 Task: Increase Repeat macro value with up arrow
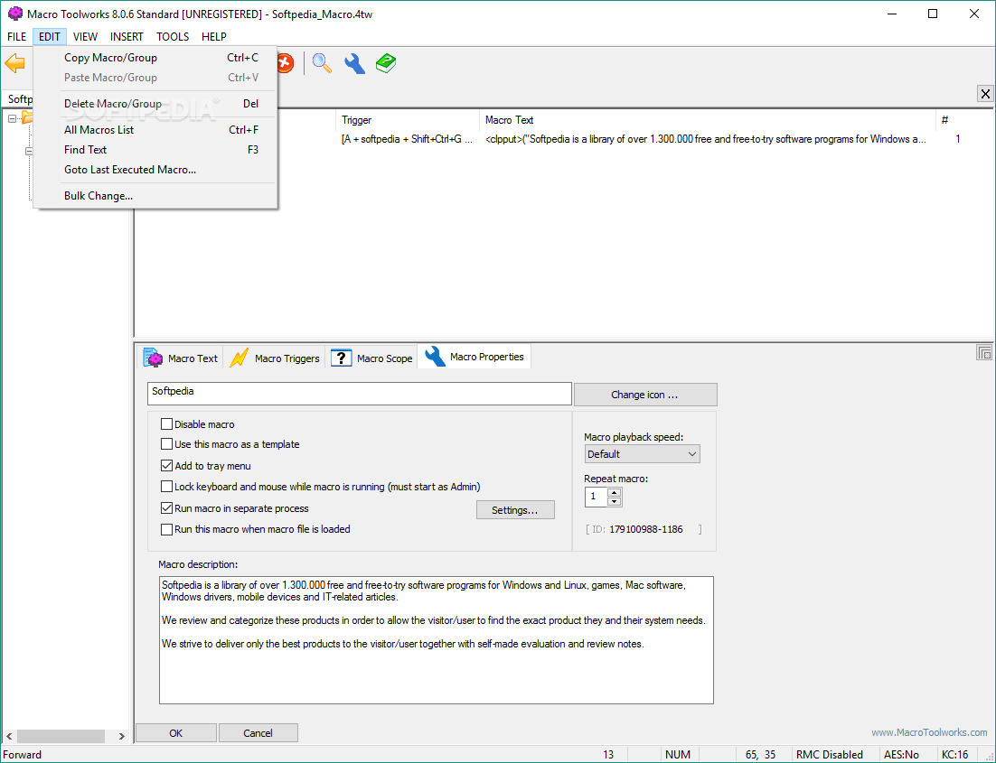pos(614,493)
